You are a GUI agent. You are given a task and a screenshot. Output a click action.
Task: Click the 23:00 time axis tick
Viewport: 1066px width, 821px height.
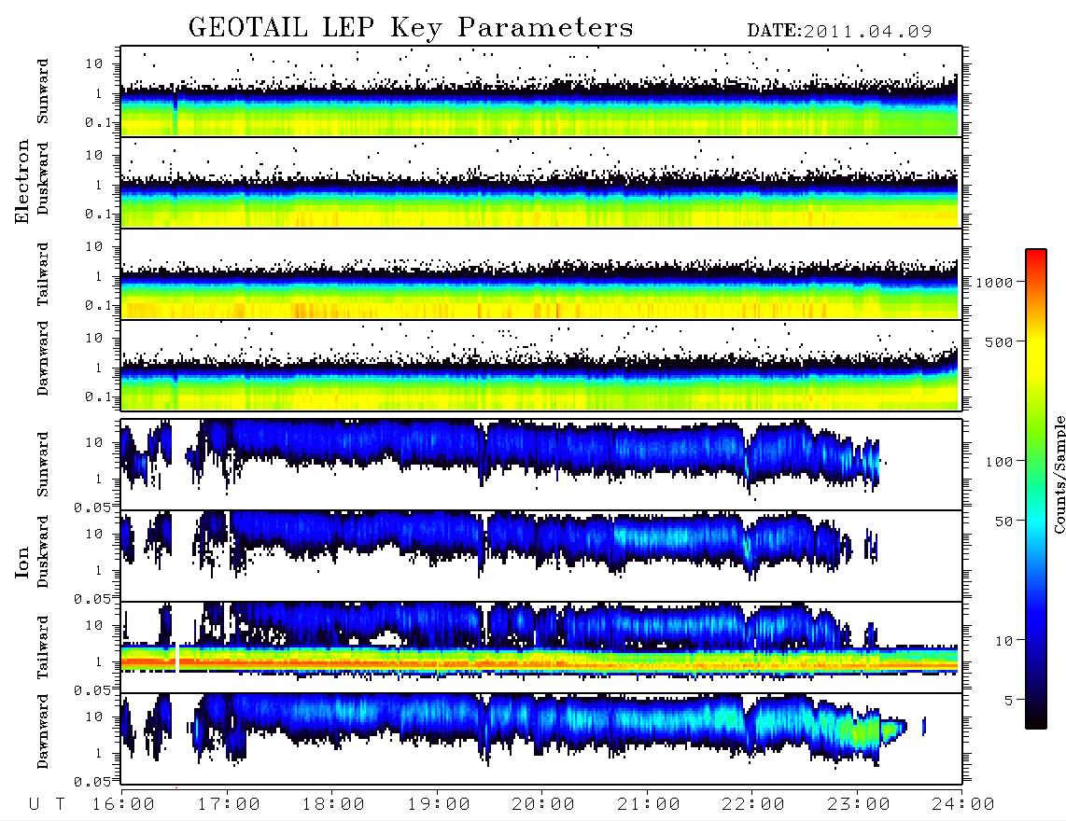(x=858, y=804)
